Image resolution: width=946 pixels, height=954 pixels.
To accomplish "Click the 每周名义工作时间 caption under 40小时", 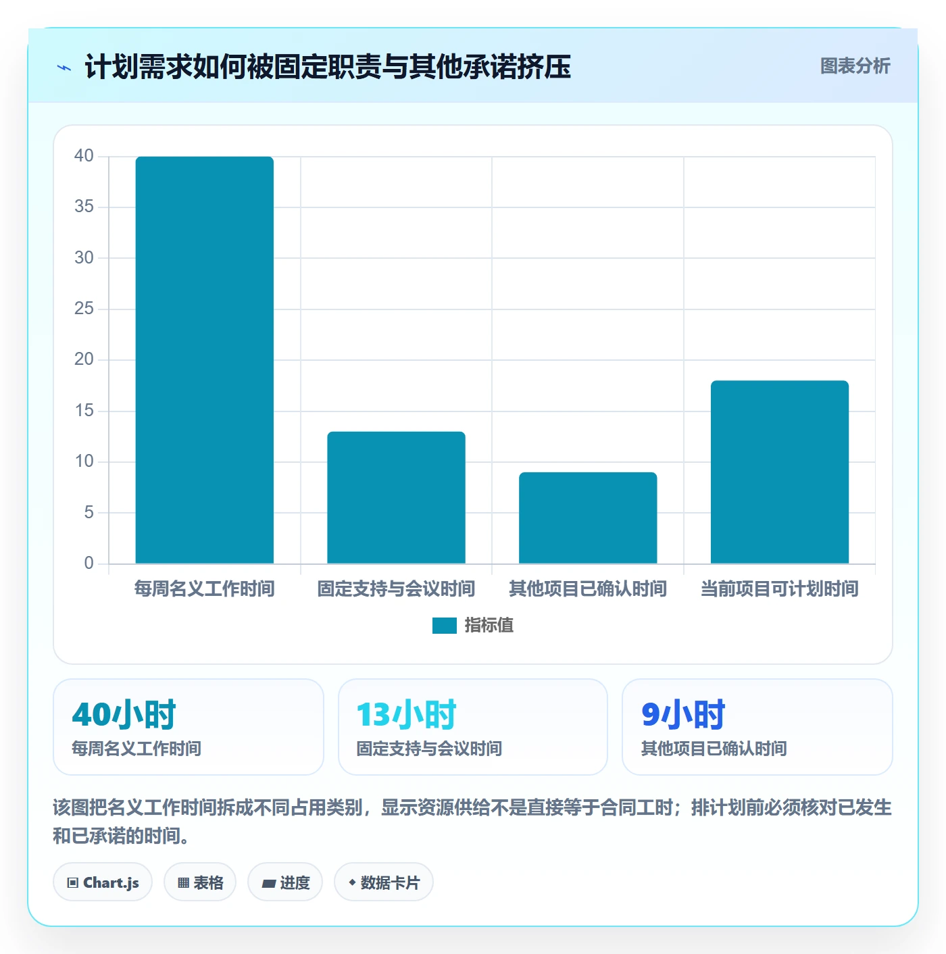I will [136, 749].
